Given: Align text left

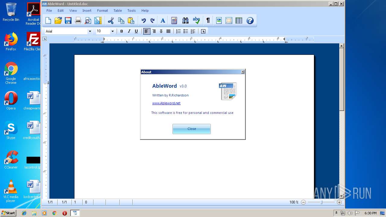Looking at the screenshot, I should click(x=147, y=31).
